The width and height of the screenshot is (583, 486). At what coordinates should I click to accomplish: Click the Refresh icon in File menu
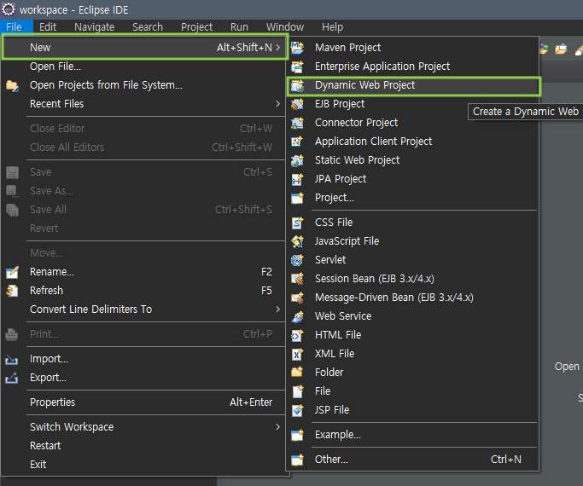(x=12, y=291)
